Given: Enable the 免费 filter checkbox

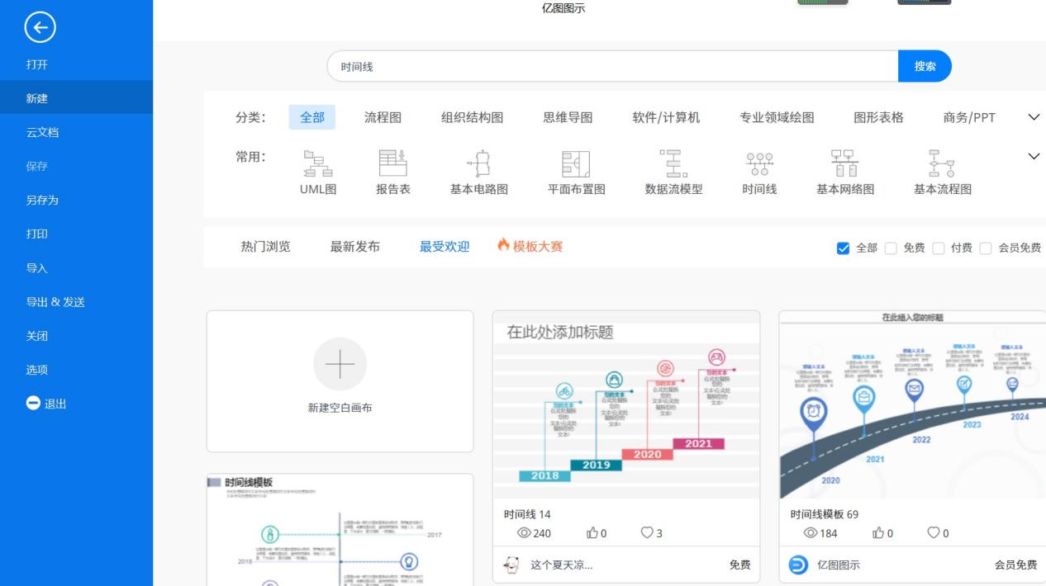Looking at the screenshot, I should point(891,248).
